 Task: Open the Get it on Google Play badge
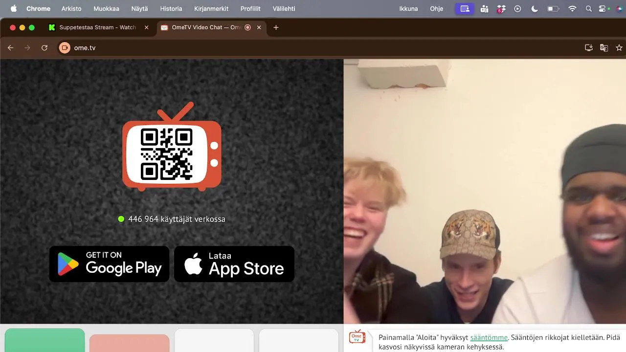coord(109,264)
